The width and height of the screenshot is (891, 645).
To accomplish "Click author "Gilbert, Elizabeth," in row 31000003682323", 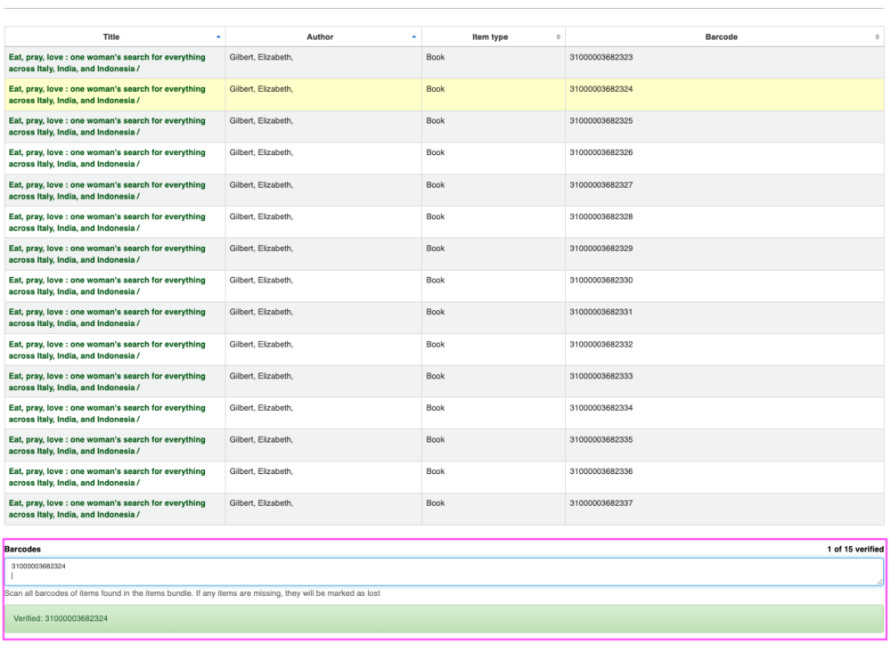I will coord(261,57).
